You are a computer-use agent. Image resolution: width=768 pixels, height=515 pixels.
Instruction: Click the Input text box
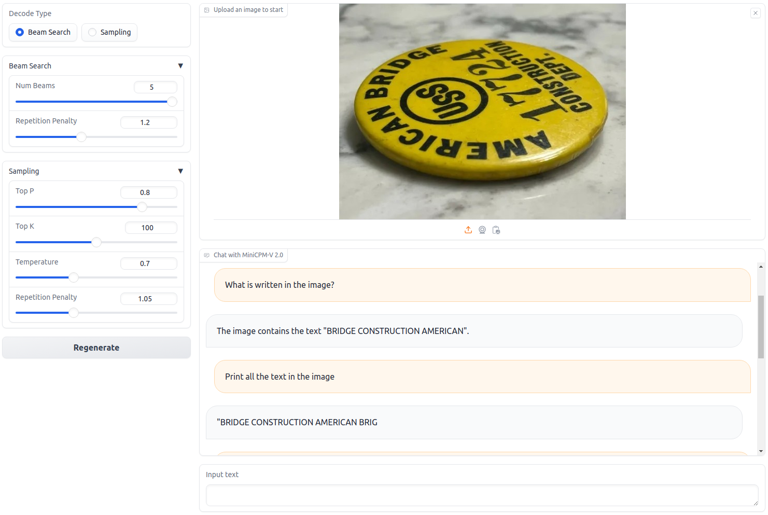click(482, 495)
